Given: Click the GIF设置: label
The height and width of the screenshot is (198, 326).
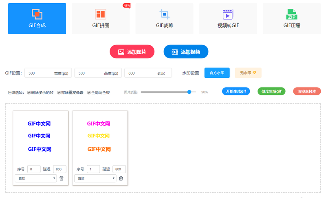Looking at the screenshot, I should pos(13,73).
